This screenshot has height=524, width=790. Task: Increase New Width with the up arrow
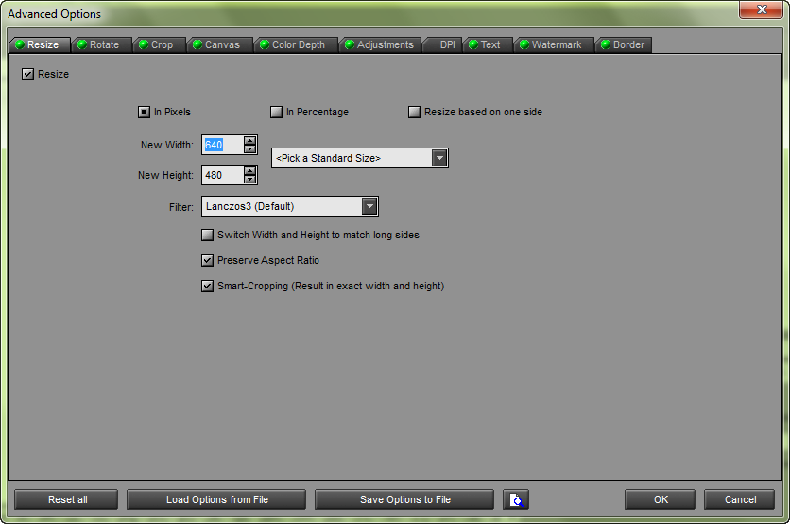click(249, 141)
